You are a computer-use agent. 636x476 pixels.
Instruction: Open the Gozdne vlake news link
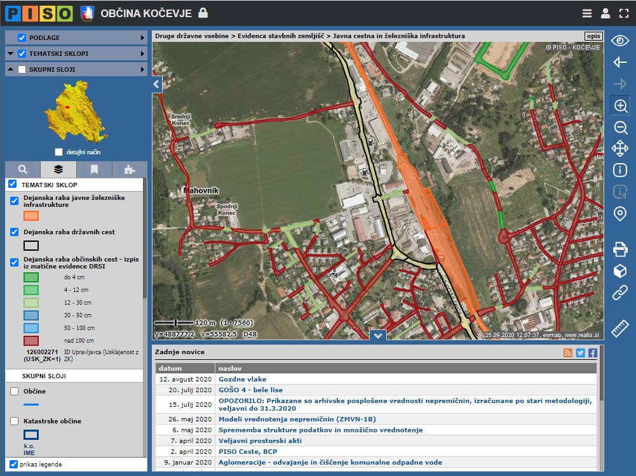[242, 379]
